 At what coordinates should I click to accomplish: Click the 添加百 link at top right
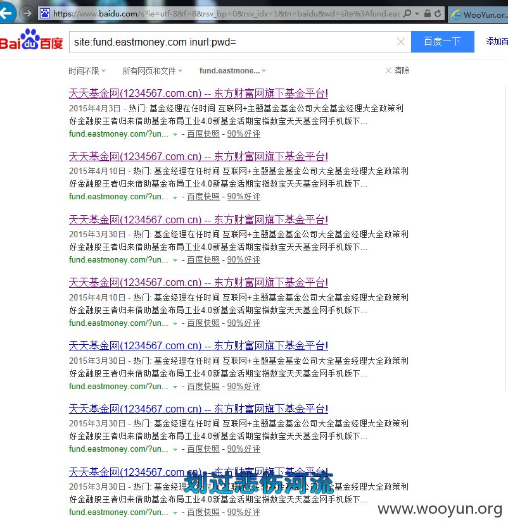(x=497, y=41)
